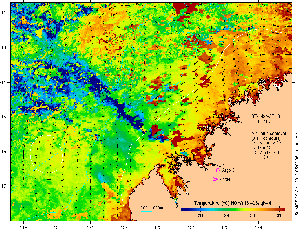The height and width of the screenshot is (231, 299).
Task: Click the vertical IMOS copyright timestamp text
Action: point(297,174)
